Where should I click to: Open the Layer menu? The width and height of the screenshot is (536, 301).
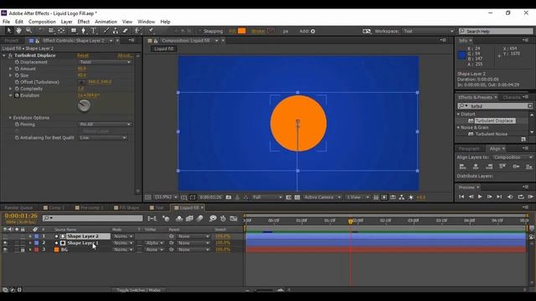[x=67, y=22]
